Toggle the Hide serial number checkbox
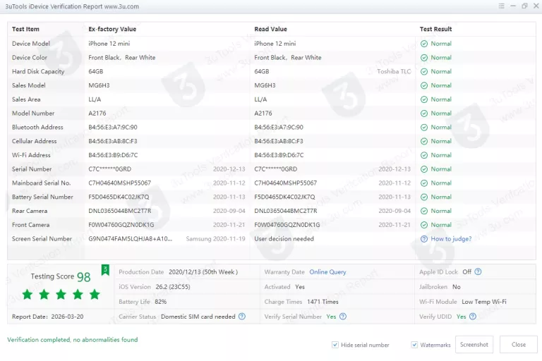 pos(335,345)
